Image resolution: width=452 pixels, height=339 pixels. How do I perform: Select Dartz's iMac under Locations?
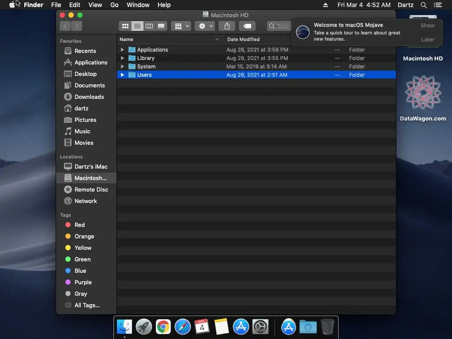point(87,166)
